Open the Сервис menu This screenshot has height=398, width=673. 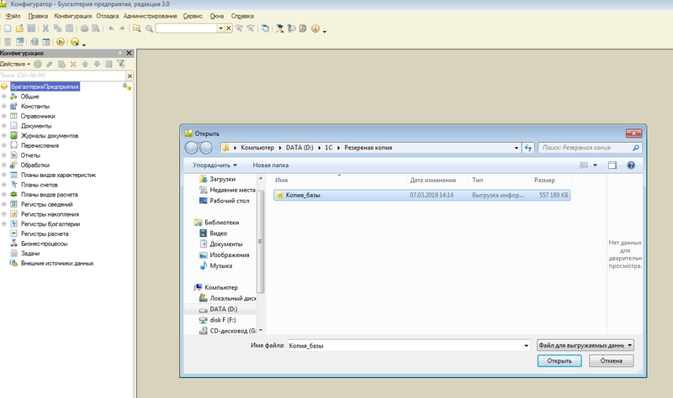(x=193, y=16)
